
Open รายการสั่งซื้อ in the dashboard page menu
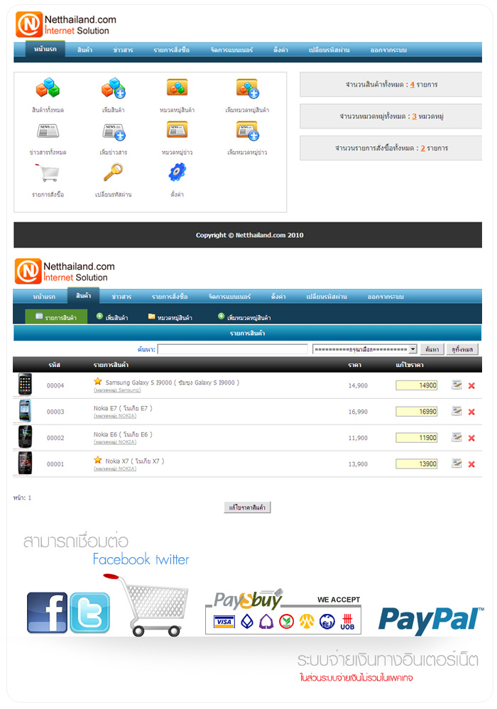[x=171, y=50]
